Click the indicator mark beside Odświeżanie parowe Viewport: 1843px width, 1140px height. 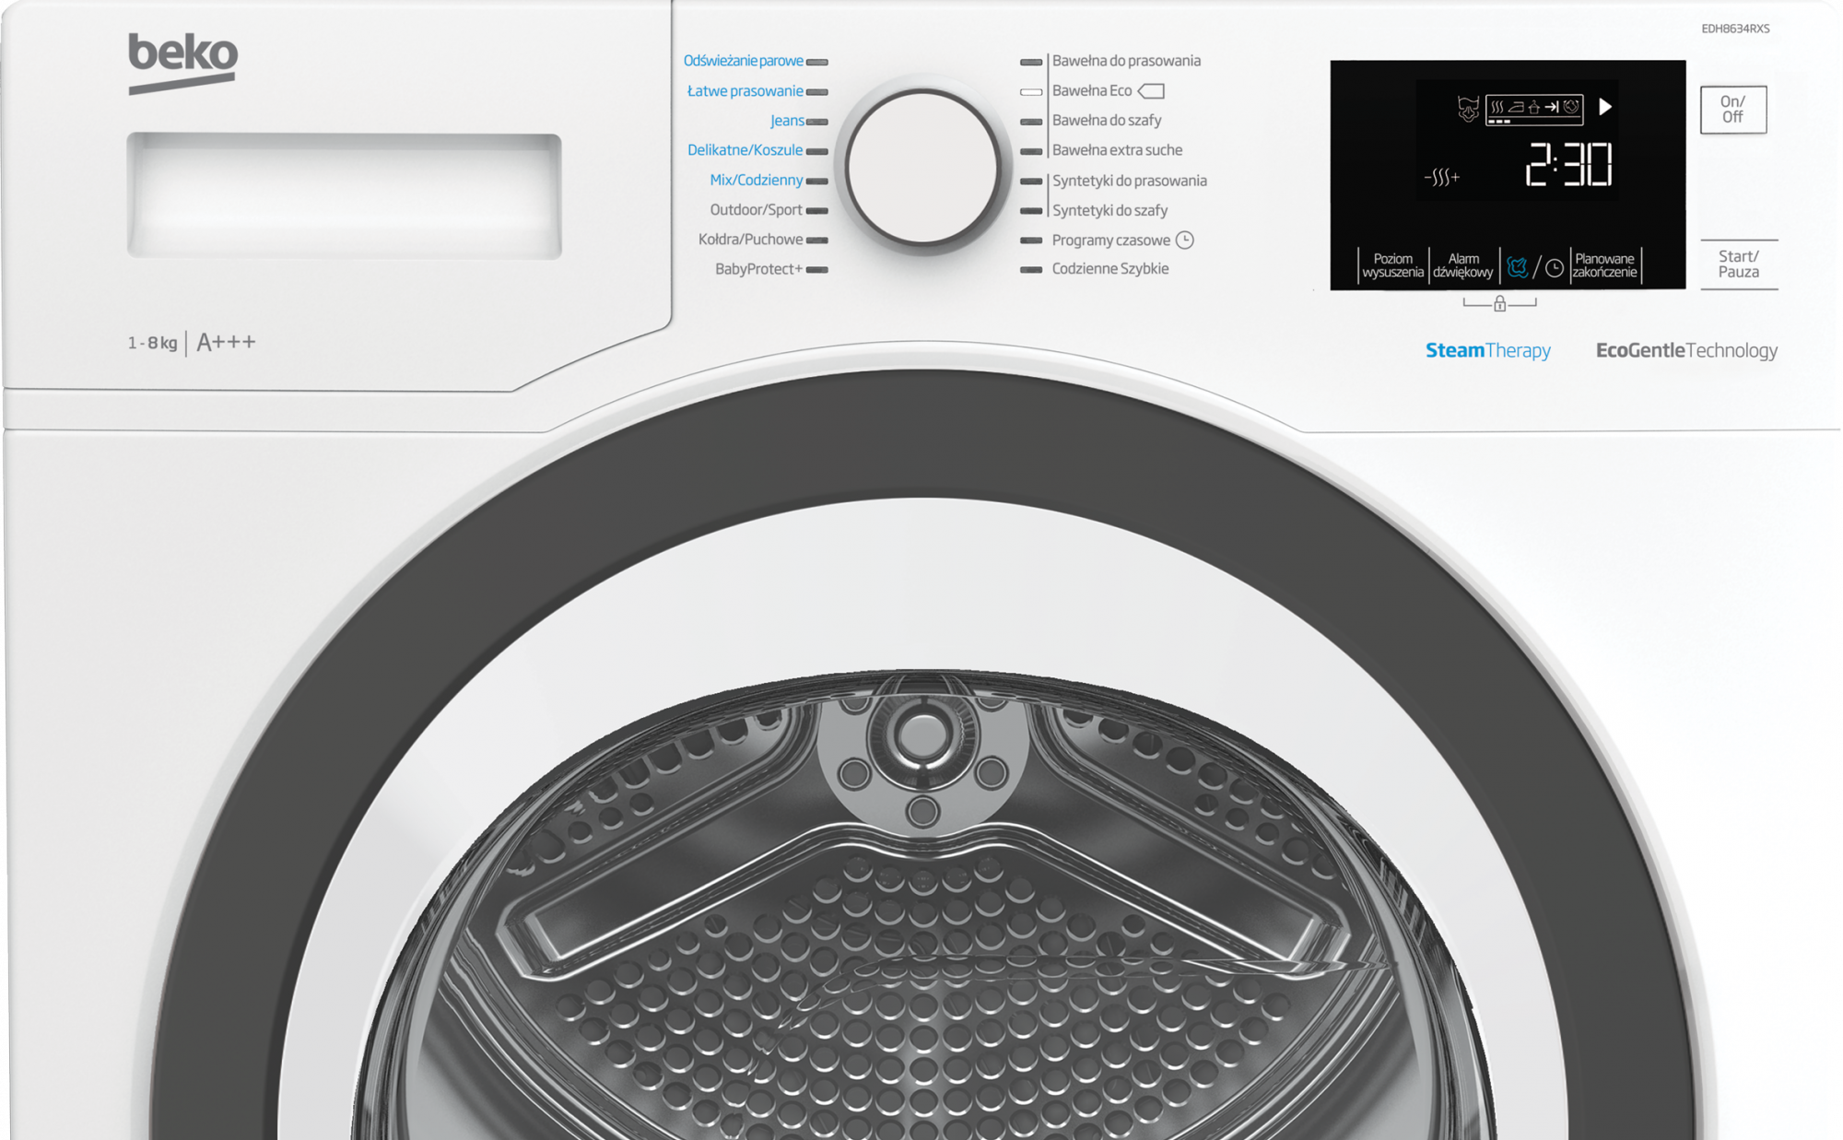click(x=817, y=62)
